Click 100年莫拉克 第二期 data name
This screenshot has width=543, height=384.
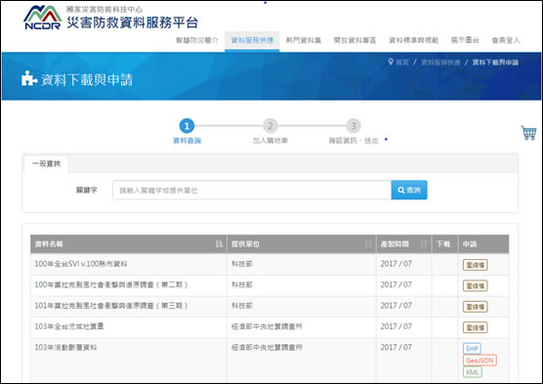tap(111, 285)
